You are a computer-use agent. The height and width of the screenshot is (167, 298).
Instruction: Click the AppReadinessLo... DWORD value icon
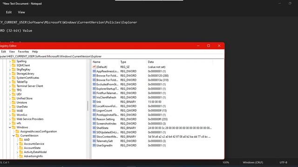click(x=94, y=71)
